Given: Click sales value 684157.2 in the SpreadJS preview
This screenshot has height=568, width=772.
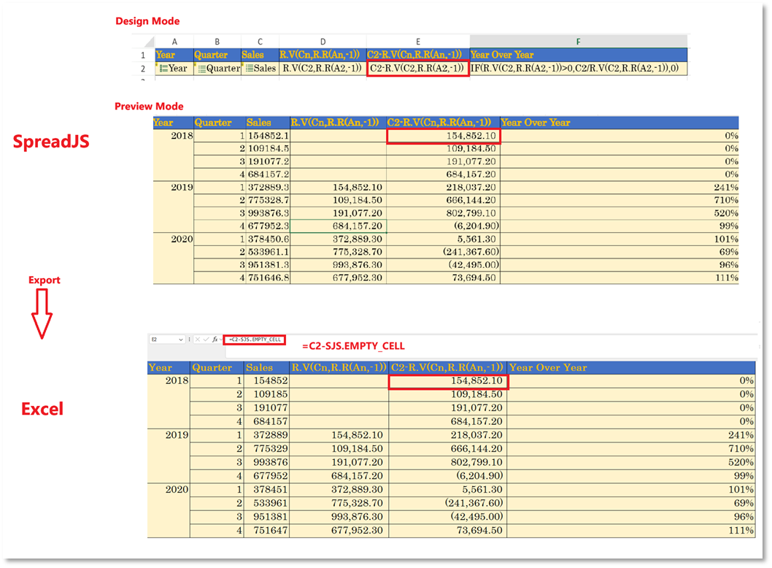Looking at the screenshot, I should coord(268,174).
